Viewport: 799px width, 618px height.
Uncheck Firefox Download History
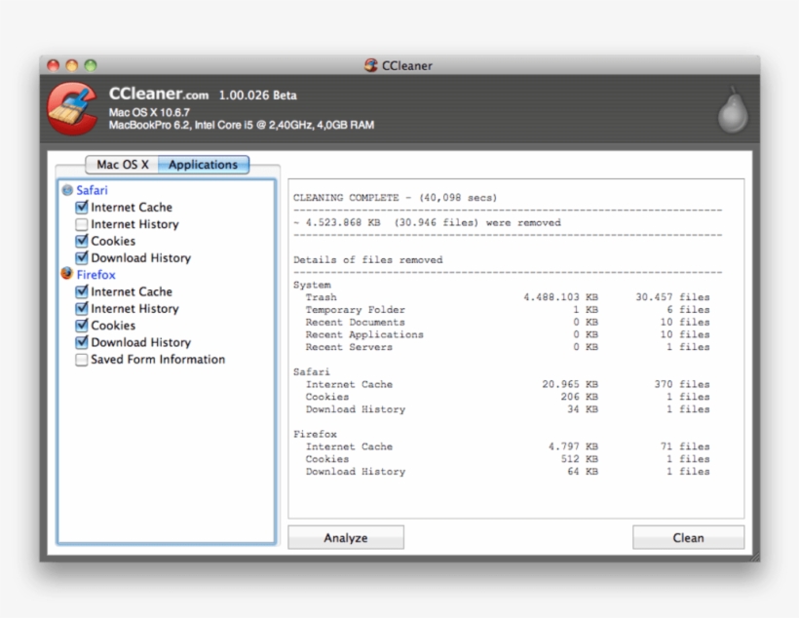(x=82, y=342)
